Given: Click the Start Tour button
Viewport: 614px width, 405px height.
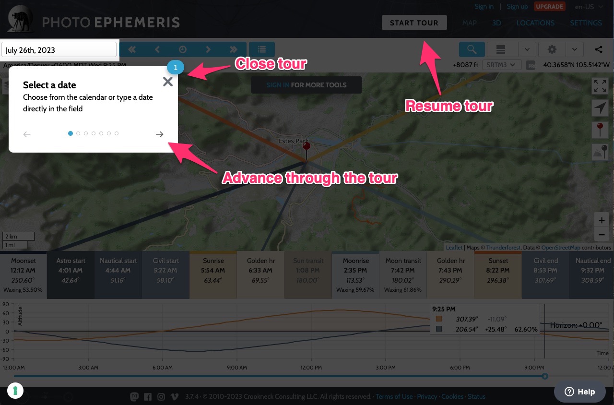Looking at the screenshot, I should coord(414,23).
